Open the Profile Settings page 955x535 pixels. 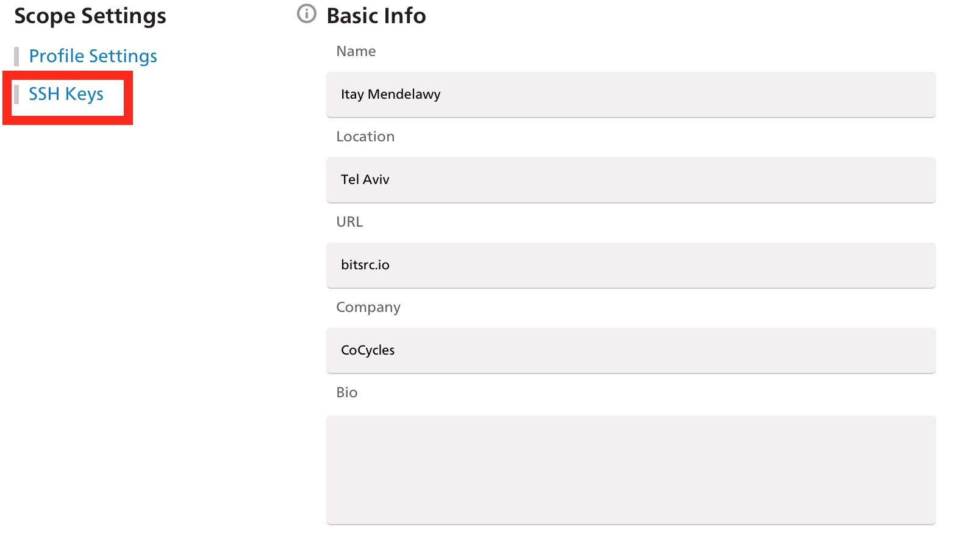93,56
